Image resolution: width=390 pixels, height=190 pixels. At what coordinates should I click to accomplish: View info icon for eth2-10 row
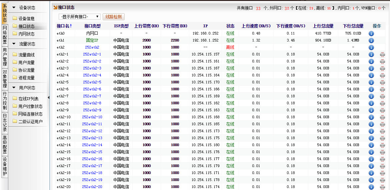371,117
